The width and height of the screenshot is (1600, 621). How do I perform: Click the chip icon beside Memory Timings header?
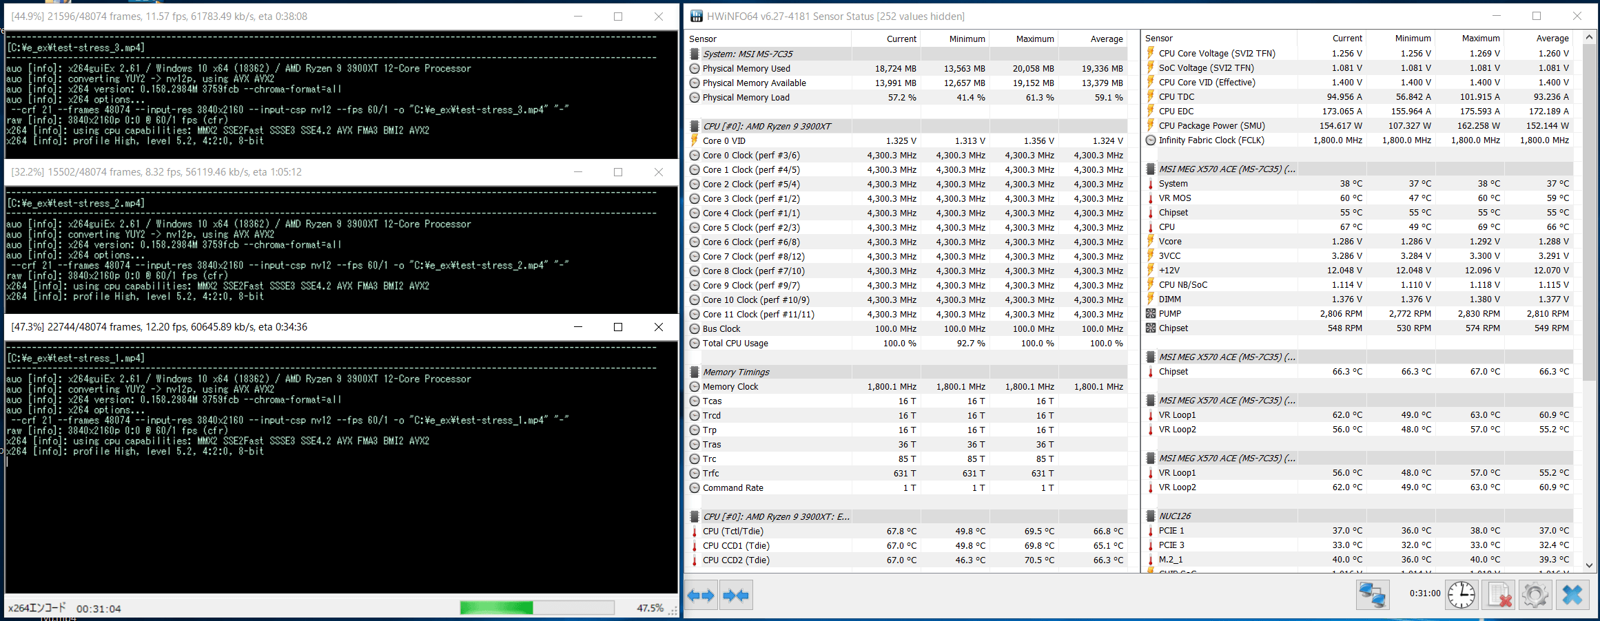pyautogui.click(x=695, y=372)
